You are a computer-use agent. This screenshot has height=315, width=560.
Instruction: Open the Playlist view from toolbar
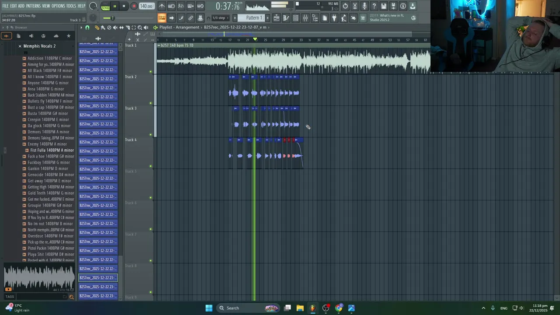(x=276, y=18)
